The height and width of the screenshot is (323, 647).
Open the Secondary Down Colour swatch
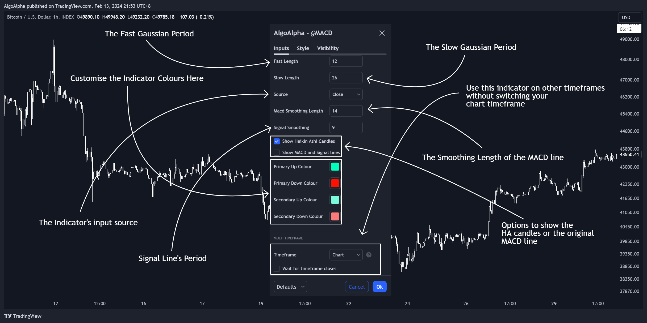[x=335, y=216]
